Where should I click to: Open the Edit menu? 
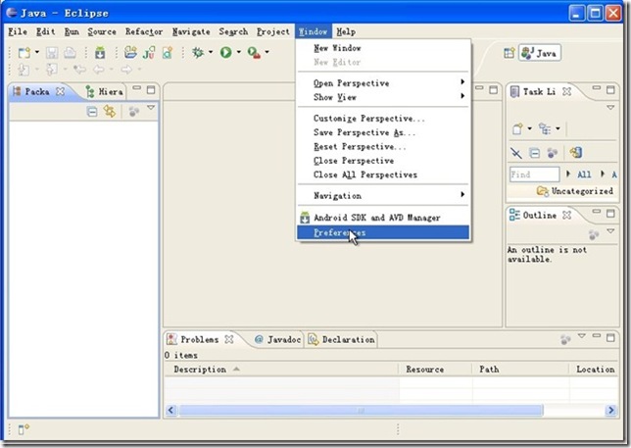click(45, 31)
